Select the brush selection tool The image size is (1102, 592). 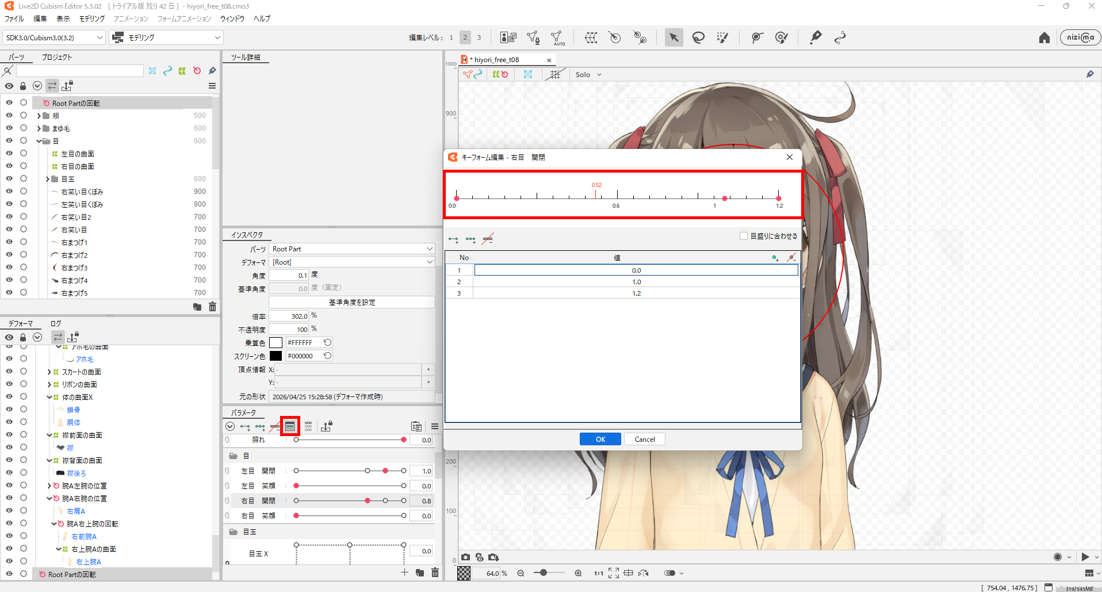723,38
